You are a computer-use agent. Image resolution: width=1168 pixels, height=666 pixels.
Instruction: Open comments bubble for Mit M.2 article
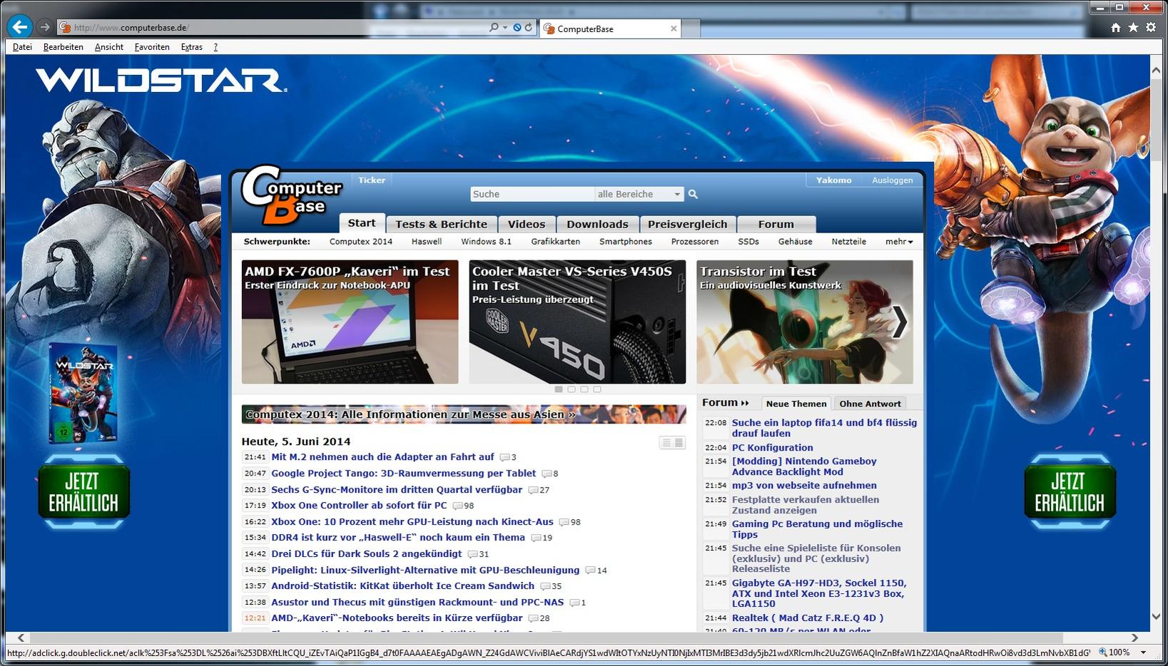504,458
